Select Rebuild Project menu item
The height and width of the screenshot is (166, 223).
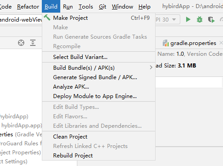pos(99,156)
